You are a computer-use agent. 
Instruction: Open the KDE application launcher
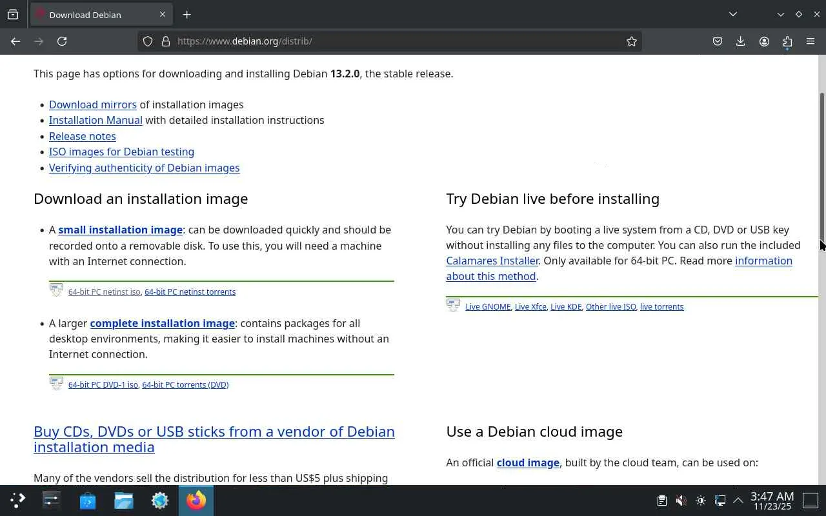[x=17, y=500]
